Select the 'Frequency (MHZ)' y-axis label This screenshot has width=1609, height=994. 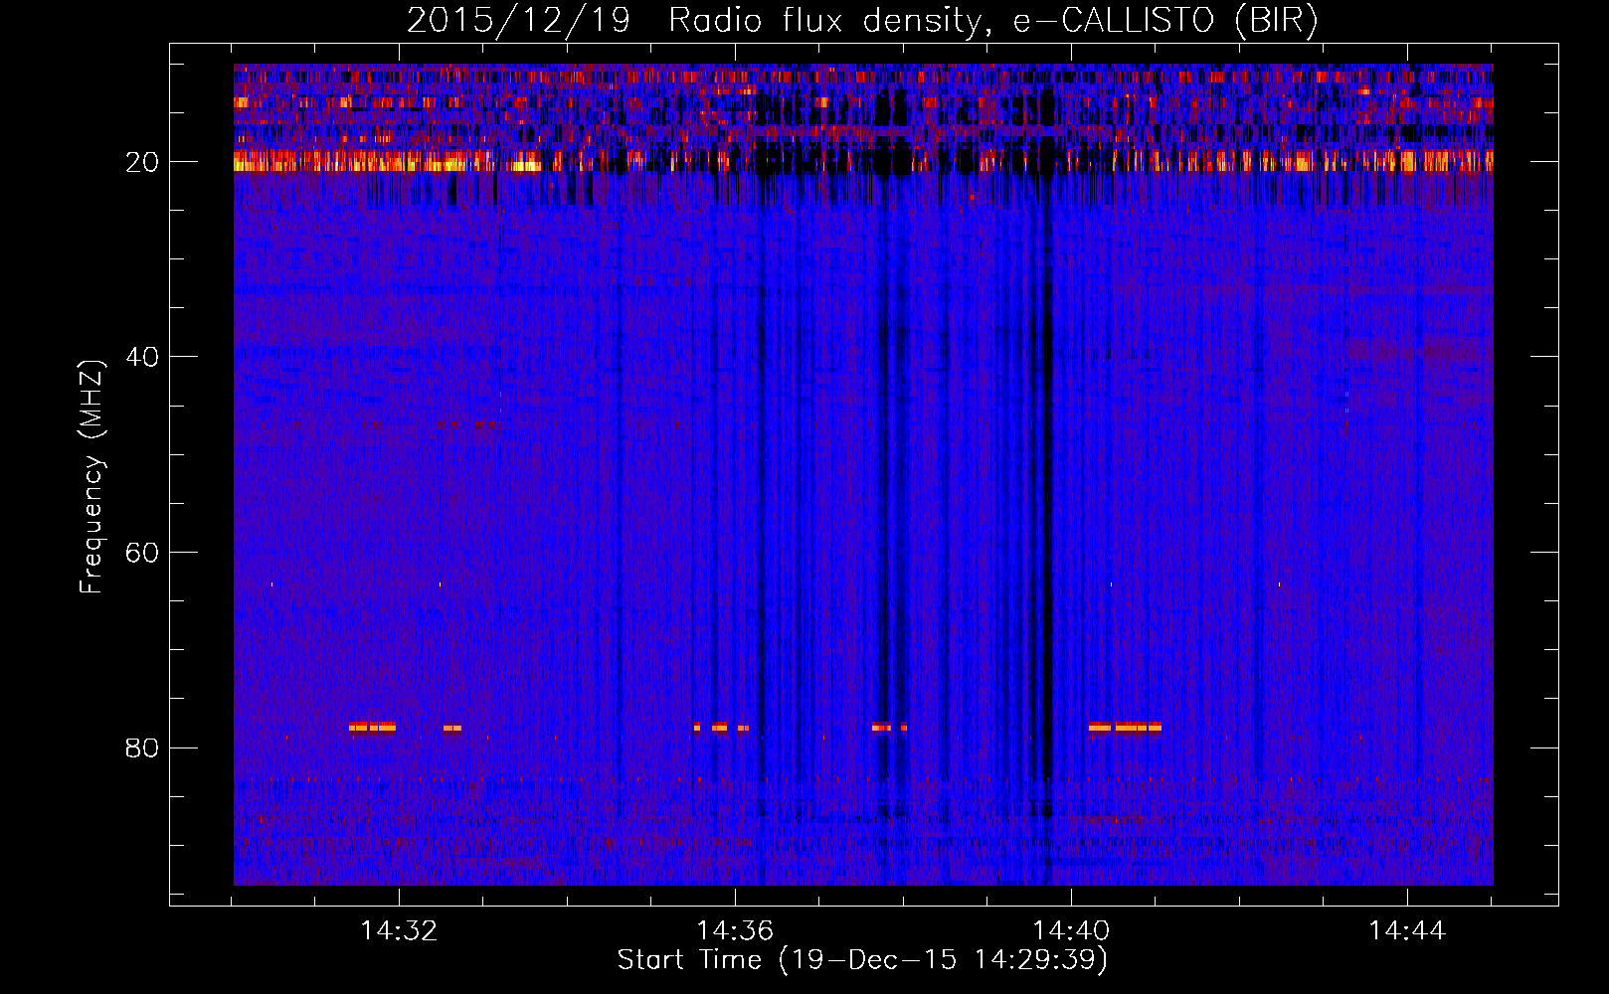point(91,477)
